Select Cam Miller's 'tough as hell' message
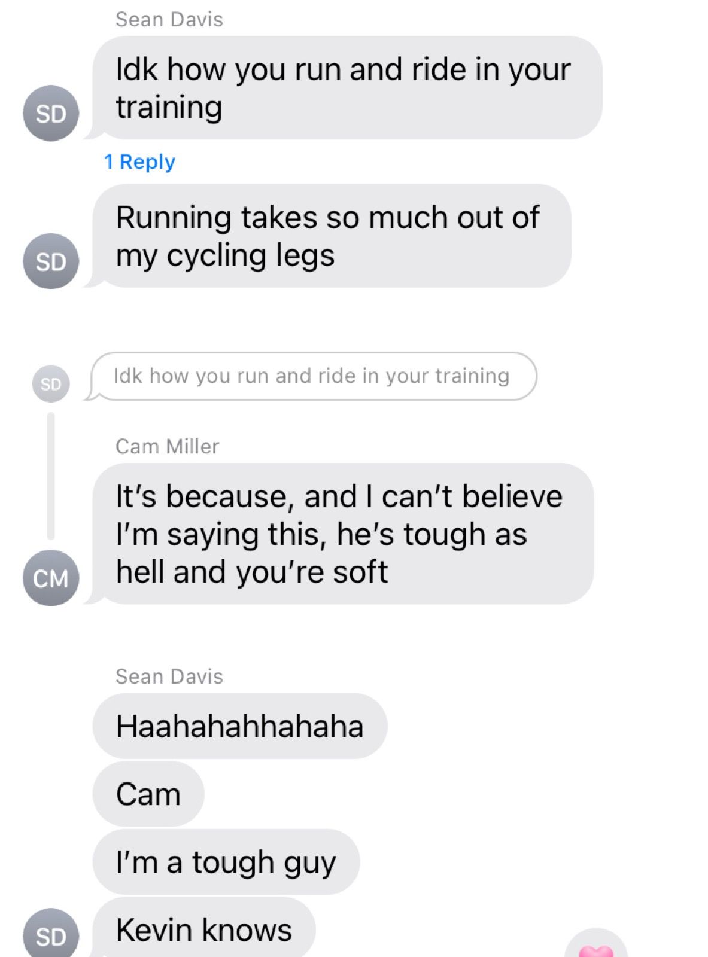 [x=342, y=534]
